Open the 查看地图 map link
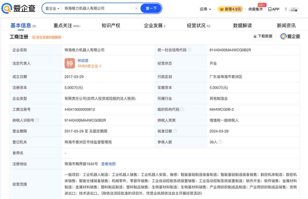Screen dimensions: 308x199 click(108, 164)
